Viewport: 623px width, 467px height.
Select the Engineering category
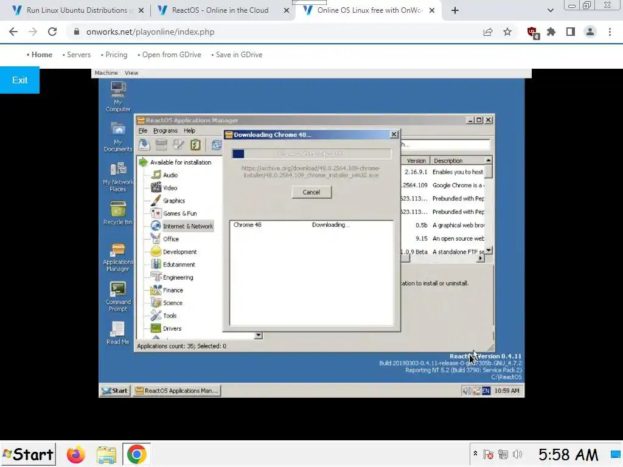point(172,277)
